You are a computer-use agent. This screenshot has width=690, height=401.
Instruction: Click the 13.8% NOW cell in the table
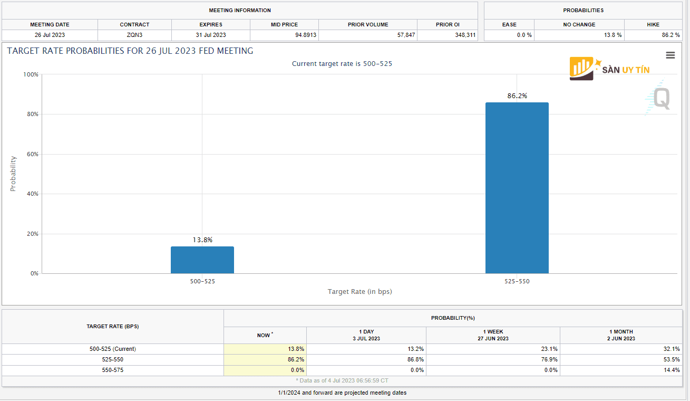[x=265, y=349]
